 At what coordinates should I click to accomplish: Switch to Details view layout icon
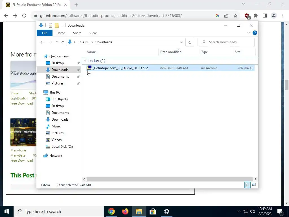248,185
